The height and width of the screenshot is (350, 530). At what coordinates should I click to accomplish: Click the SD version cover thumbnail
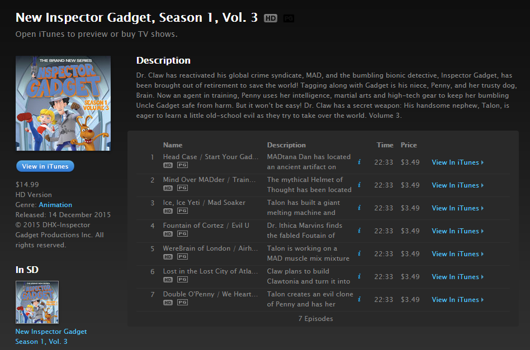click(37, 303)
